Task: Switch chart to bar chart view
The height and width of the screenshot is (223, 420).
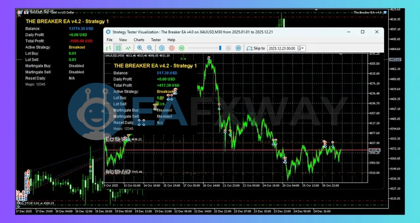Action: tap(109, 48)
